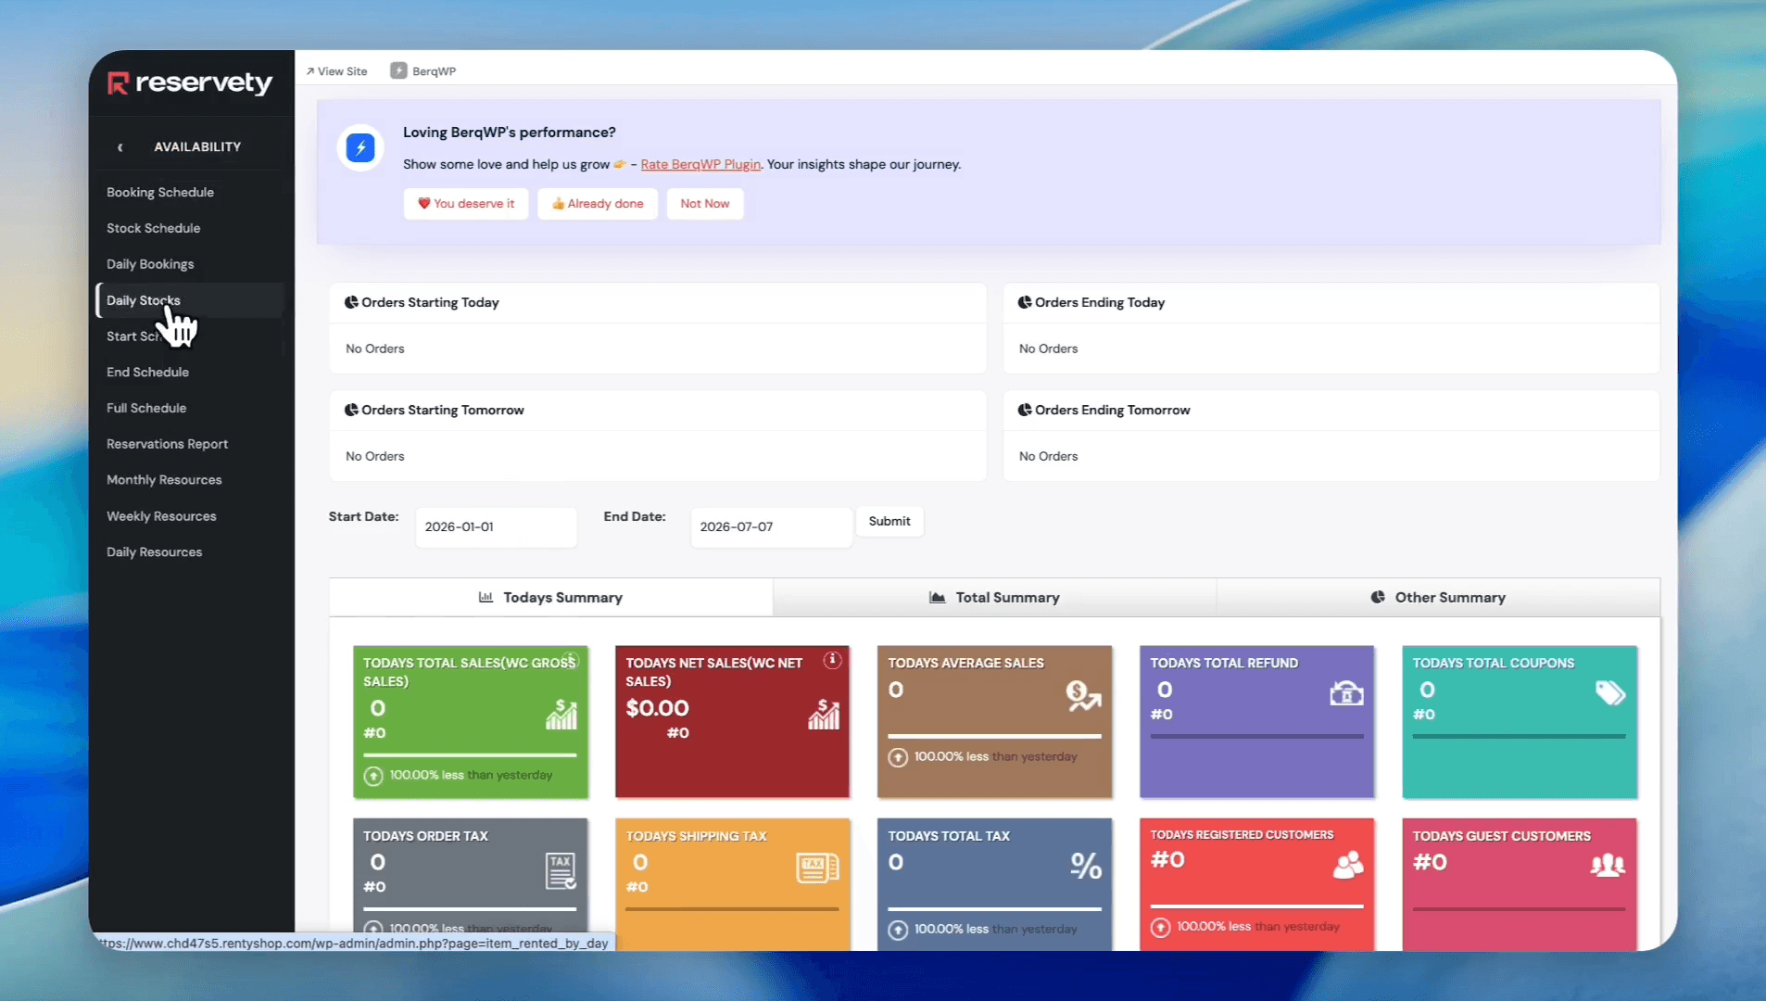
Task: Click chart icon on Todays Net Sales card
Action: [824, 715]
